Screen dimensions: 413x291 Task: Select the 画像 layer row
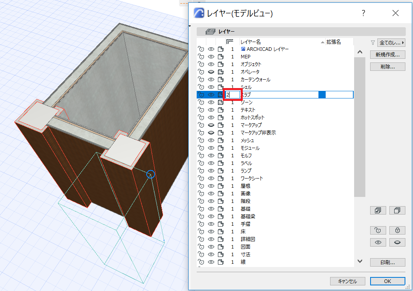pyautogui.click(x=275, y=194)
